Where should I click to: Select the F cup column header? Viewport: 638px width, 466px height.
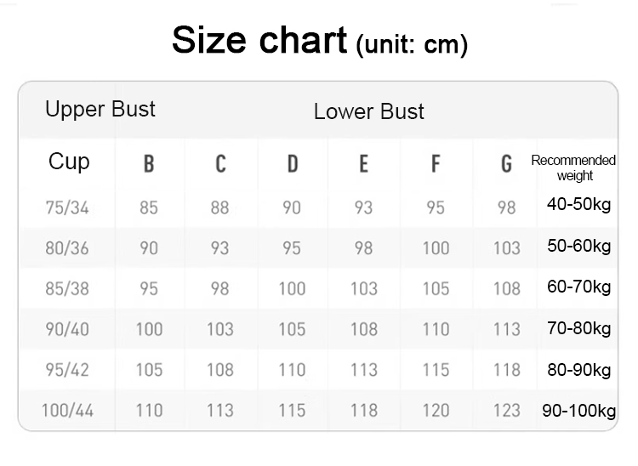[x=436, y=164]
